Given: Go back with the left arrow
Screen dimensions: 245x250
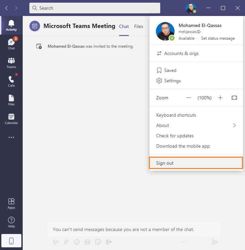Looking at the screenshot, I should point(7,8).
